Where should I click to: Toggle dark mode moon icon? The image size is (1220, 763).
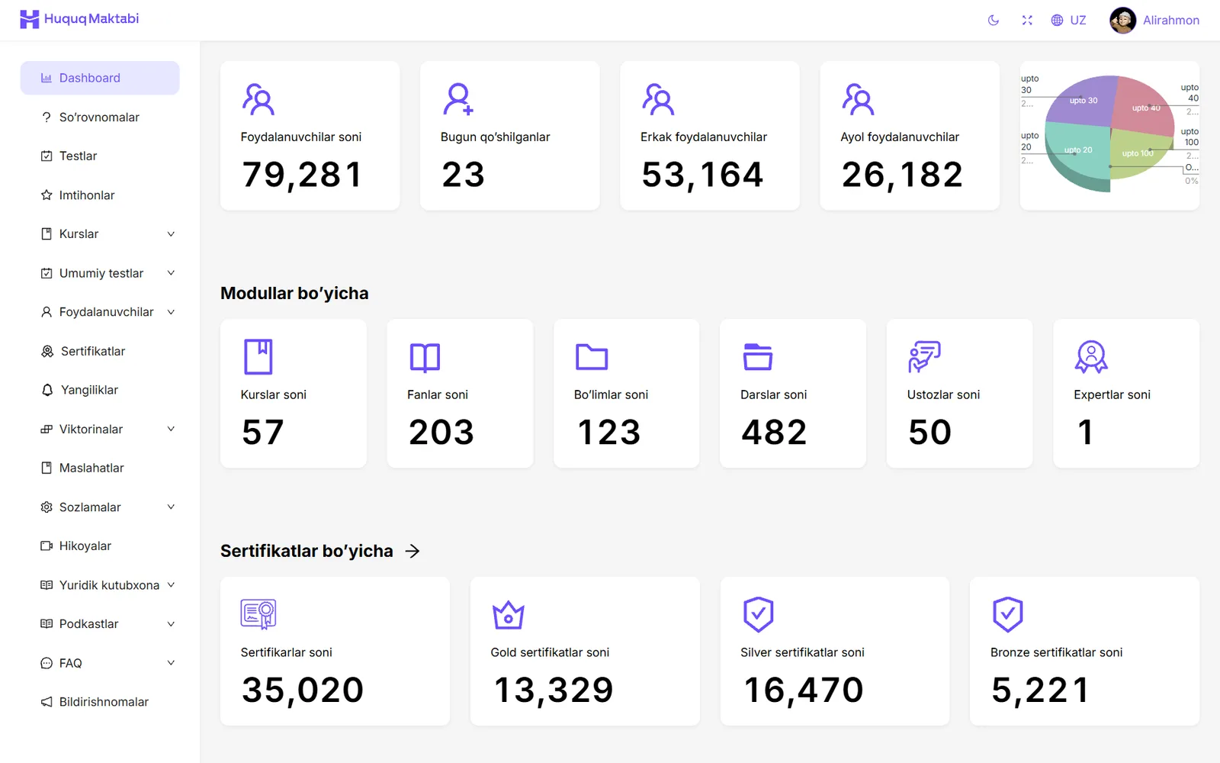pos(993,21)
